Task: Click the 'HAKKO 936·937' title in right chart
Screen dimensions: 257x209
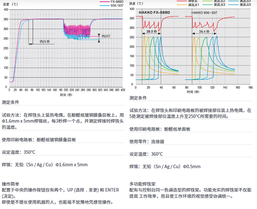Action: click(x=204, y=13)
